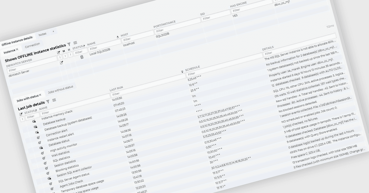Click status icon of Instance restart alert job
The height and width of the screenshot is (193, 369).
[40, 142]
